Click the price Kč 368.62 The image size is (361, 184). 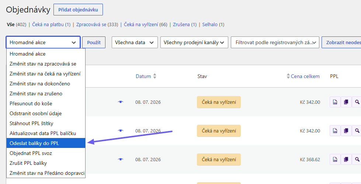click(x=310, y=159)
